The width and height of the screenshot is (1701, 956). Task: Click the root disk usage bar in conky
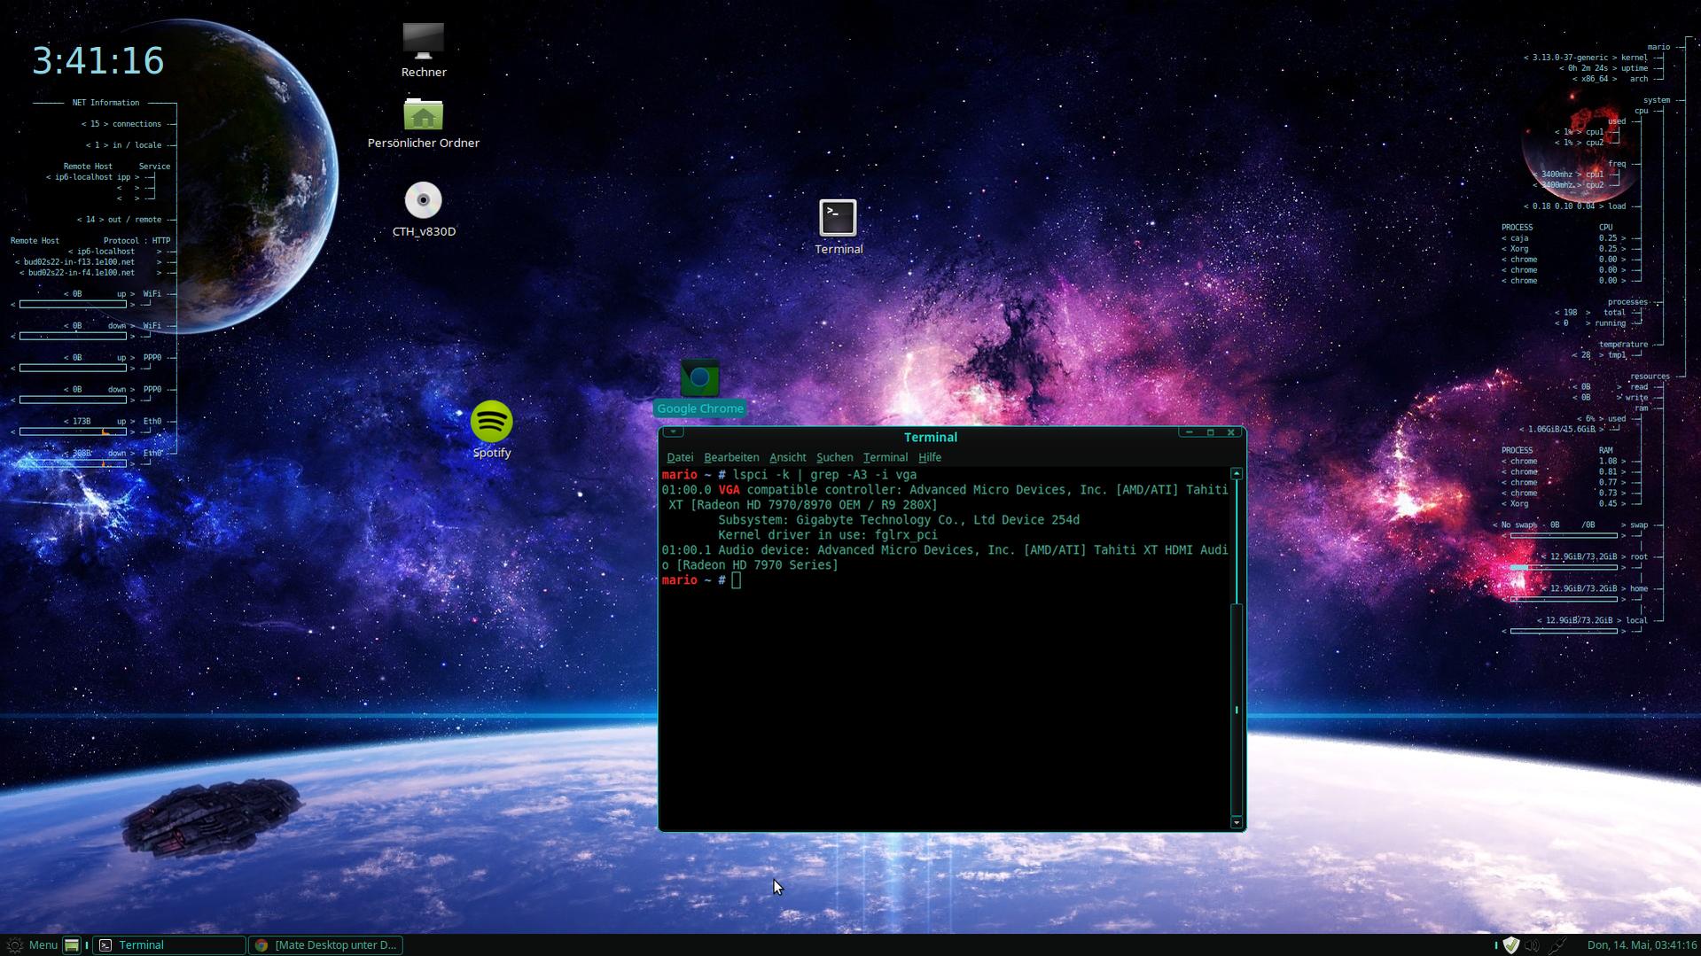coord(1564,567)
